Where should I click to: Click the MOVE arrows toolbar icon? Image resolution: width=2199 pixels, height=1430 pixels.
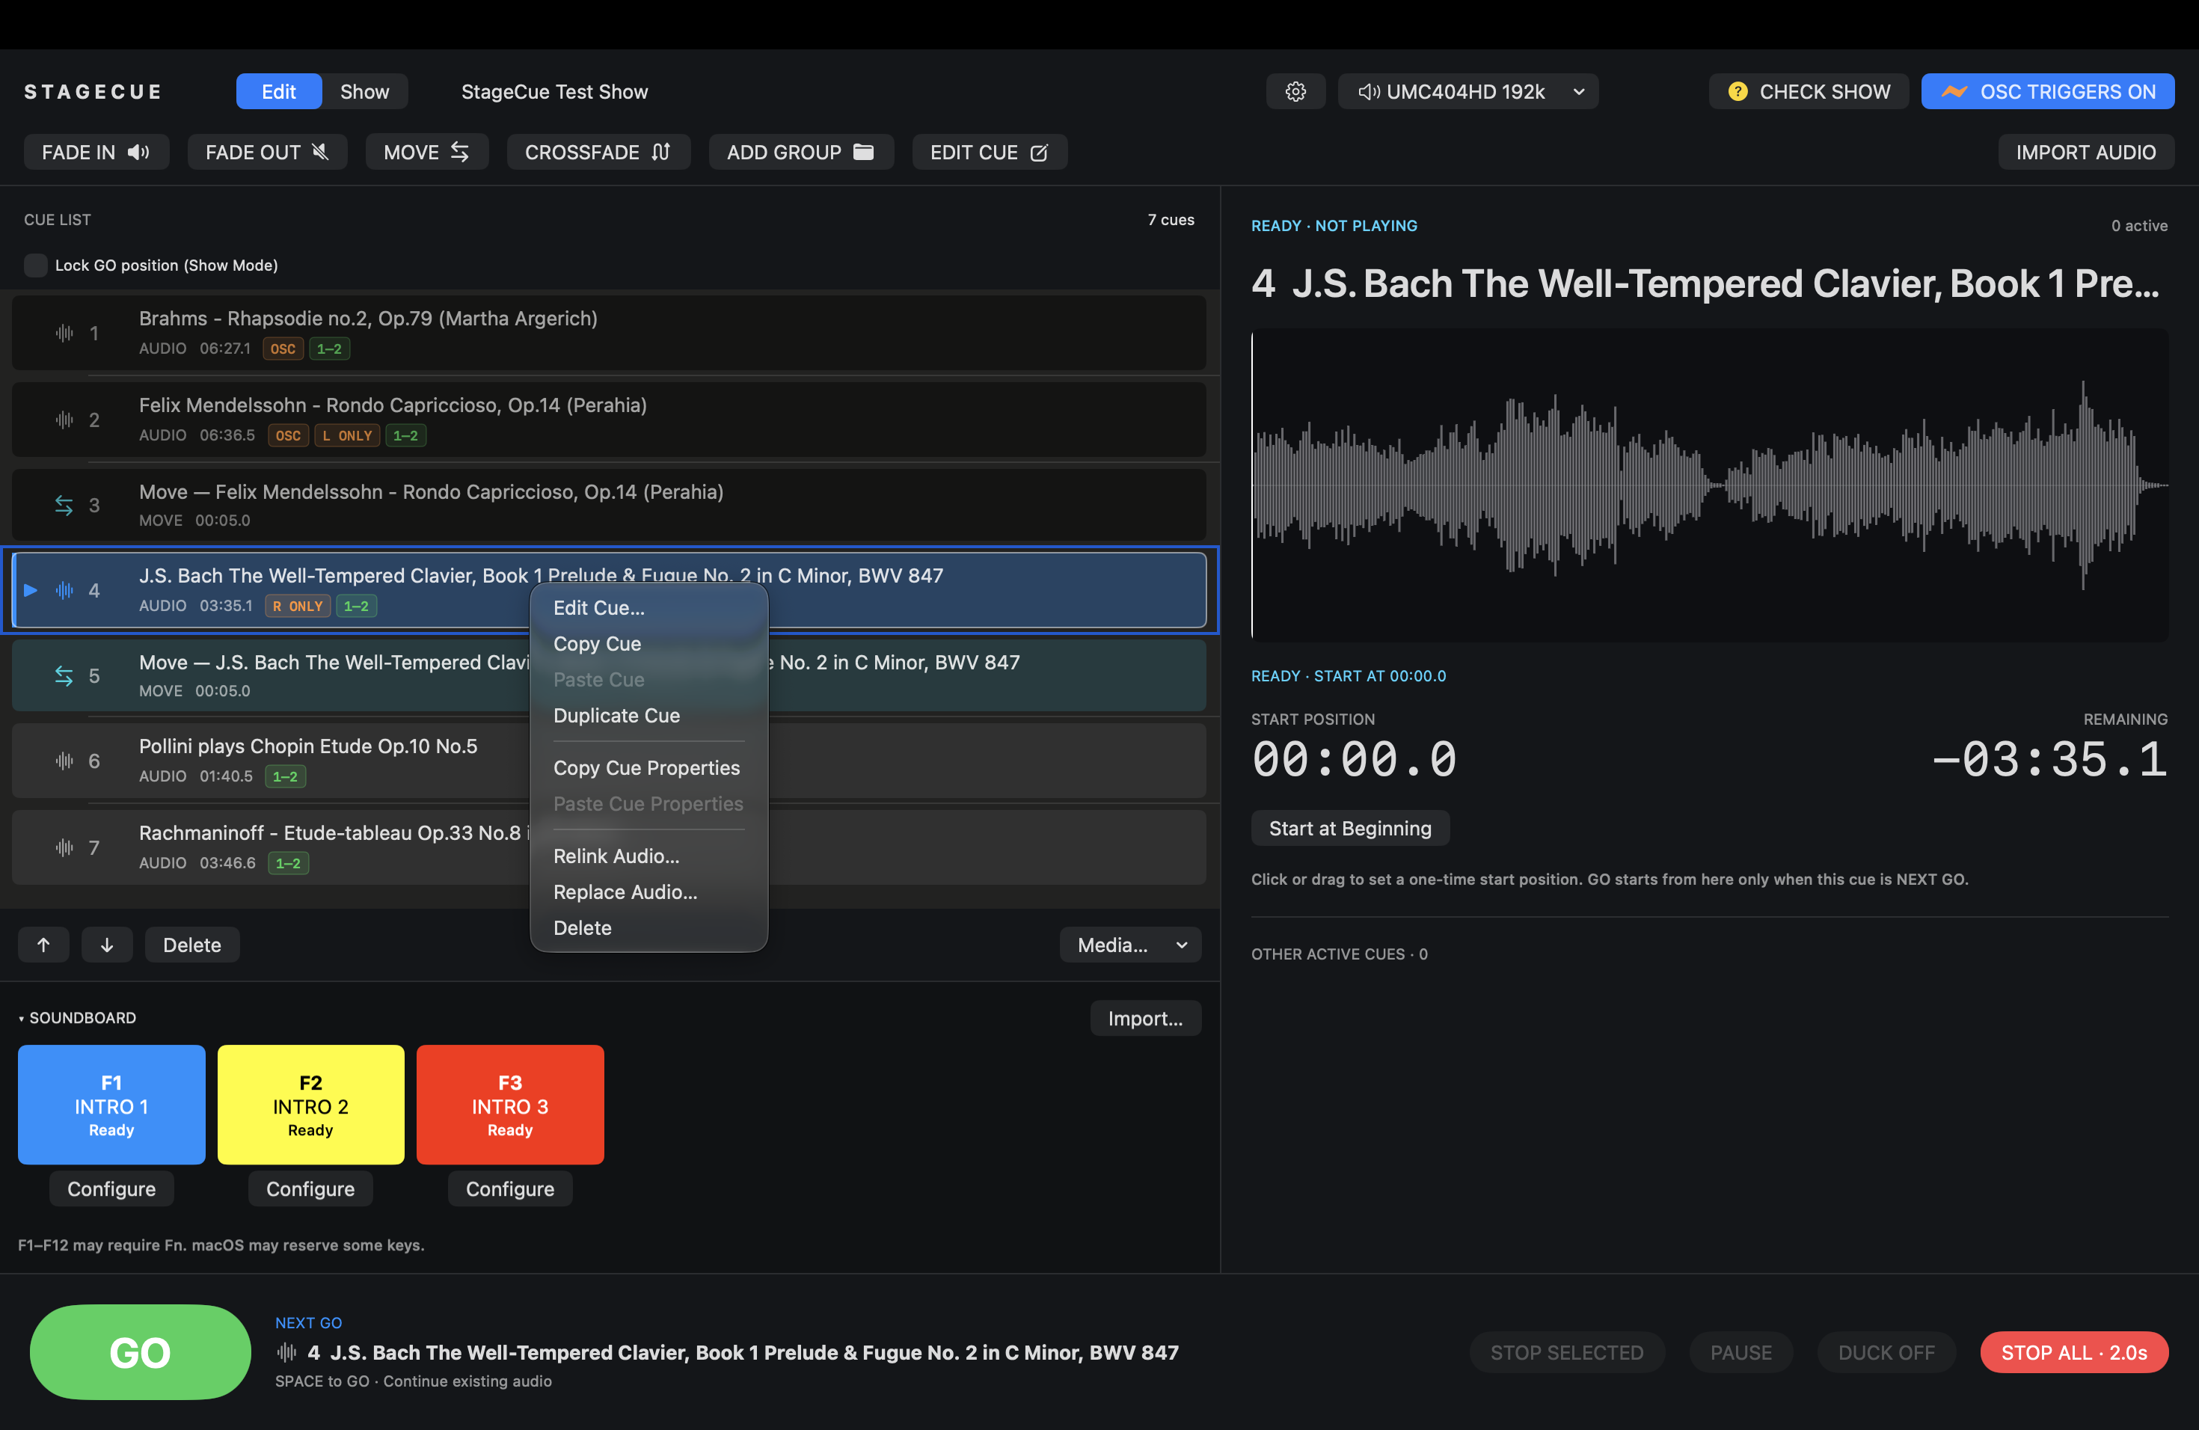coord(459,153)
